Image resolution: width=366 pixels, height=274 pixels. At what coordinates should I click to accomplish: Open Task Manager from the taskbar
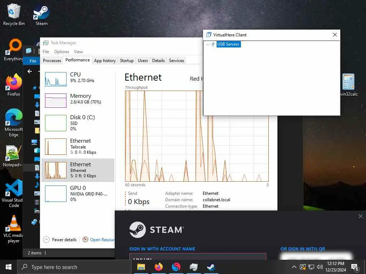(x=193, y=267)
